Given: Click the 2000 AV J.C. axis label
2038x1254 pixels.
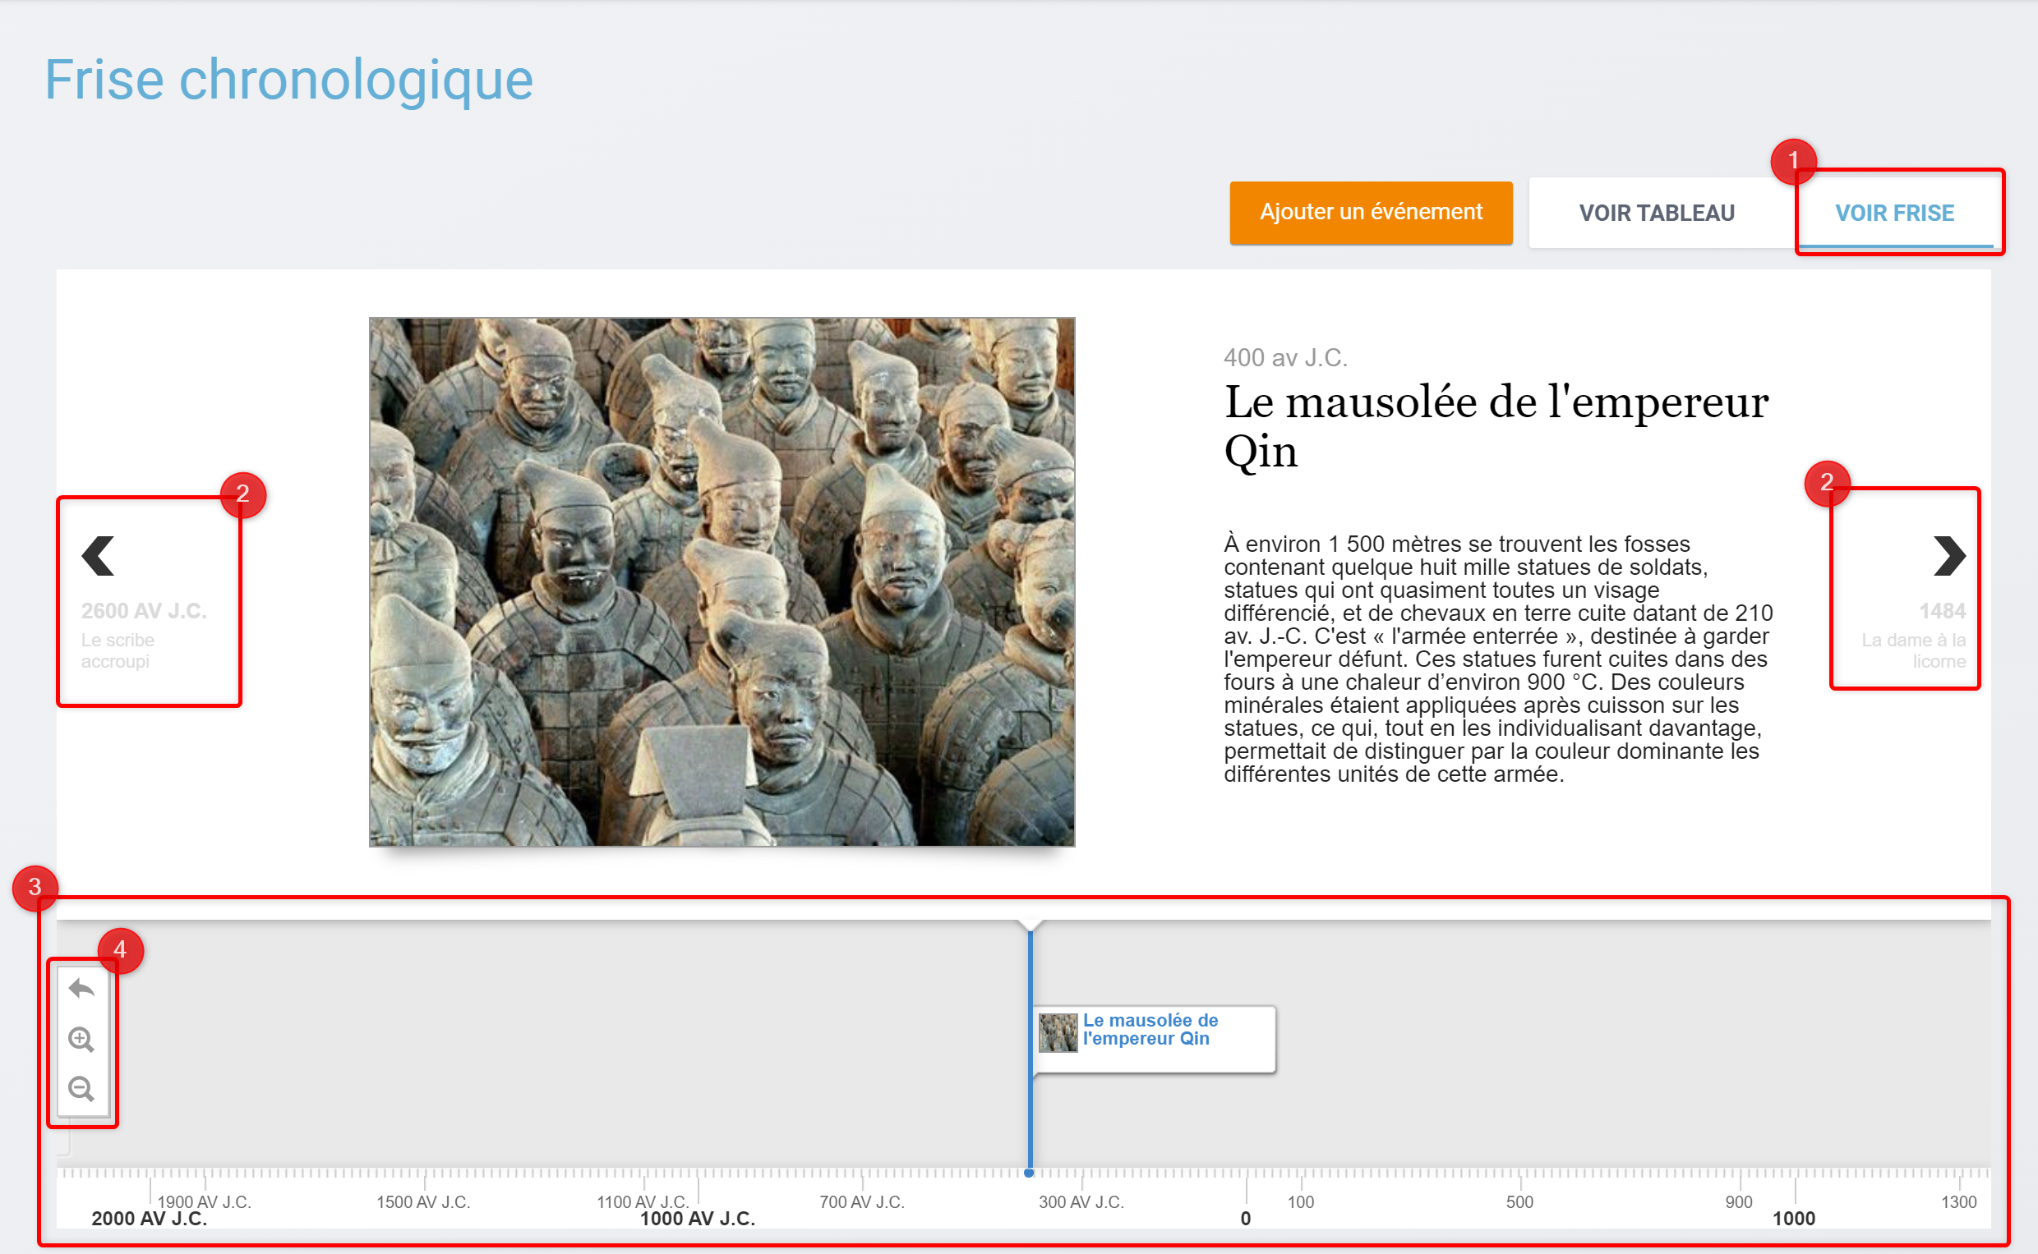Looking at the screenshot, I should [150, 1219].
